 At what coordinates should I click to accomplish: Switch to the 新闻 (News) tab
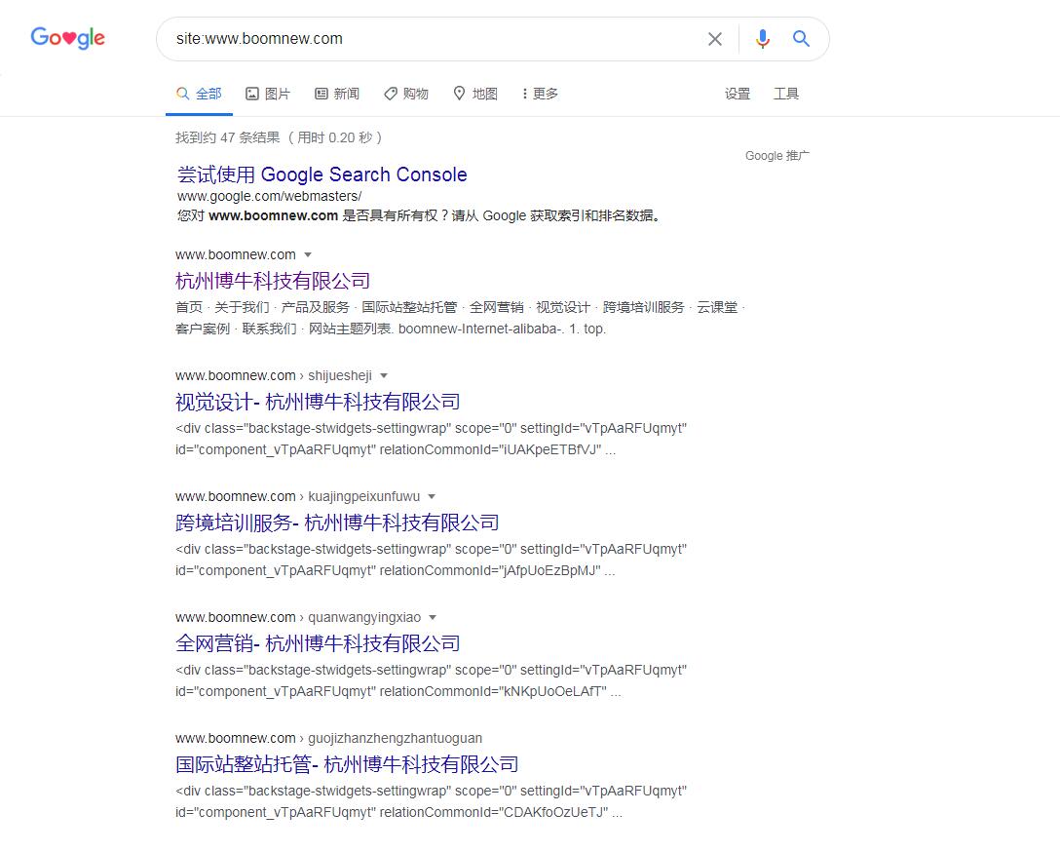click(337, 94)
